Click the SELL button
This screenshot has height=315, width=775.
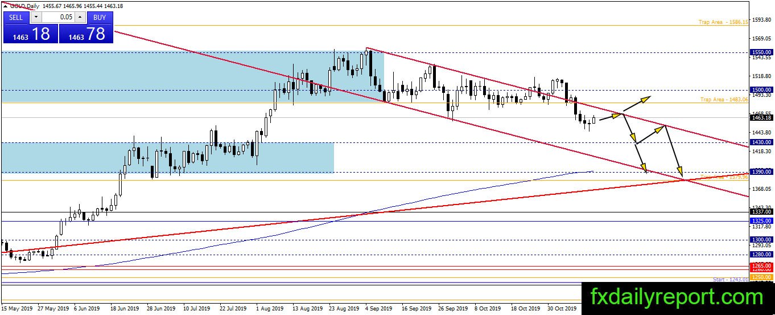click(16, 17)
